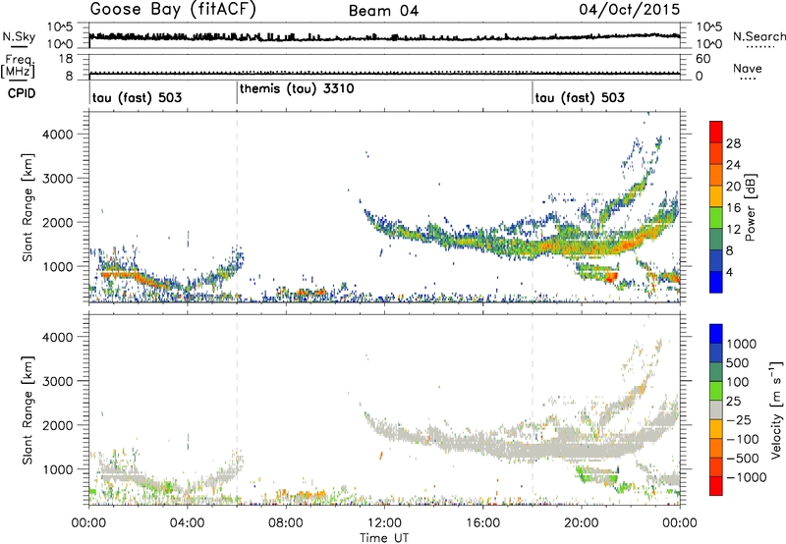Pick the bright blue bottom segment of Power colorbar

click(716, 282)
